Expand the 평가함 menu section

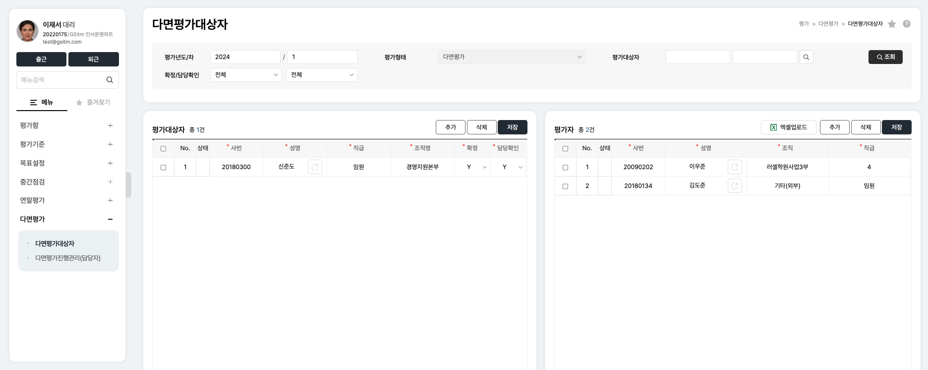tap(110, 125)
